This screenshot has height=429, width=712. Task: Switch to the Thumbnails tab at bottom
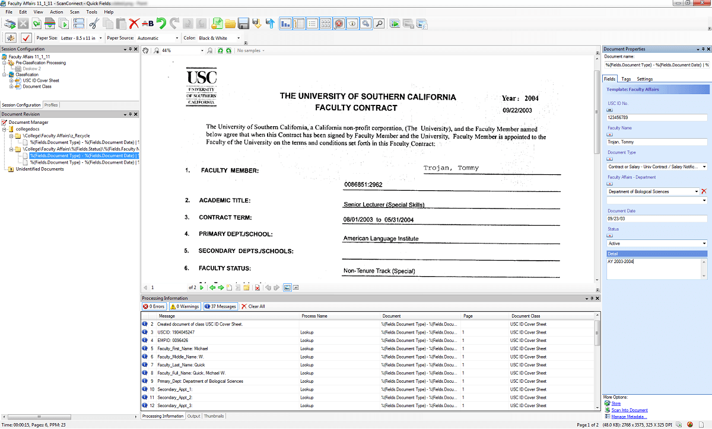pos(214,416)
